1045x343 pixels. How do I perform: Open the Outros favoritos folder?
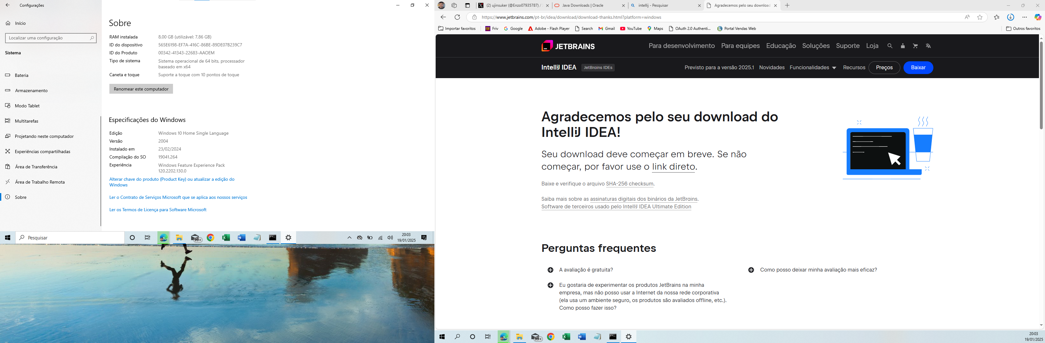point(1023,28)
